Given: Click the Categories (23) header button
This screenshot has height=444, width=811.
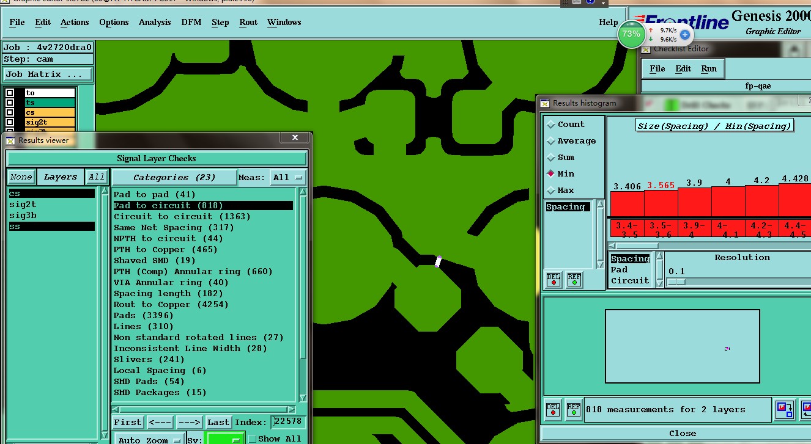Looking at the screenshot, I should tap(174, 178).
